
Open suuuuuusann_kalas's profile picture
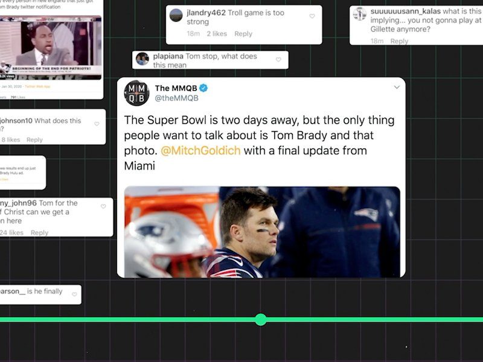359,14
